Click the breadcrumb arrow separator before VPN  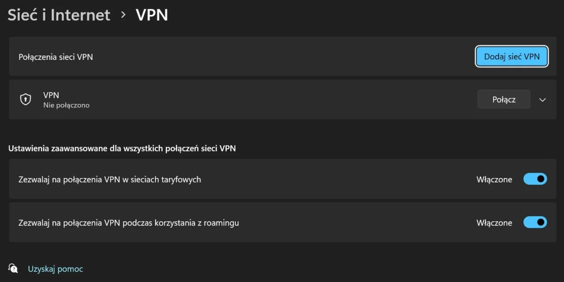pos(123,15)
